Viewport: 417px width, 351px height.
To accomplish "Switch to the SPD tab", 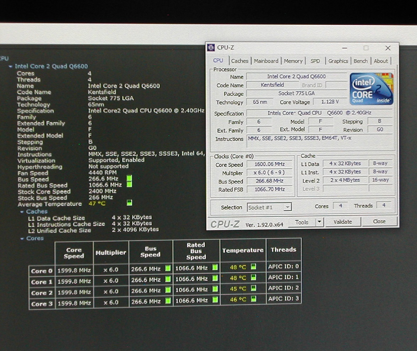I will 315,61.
